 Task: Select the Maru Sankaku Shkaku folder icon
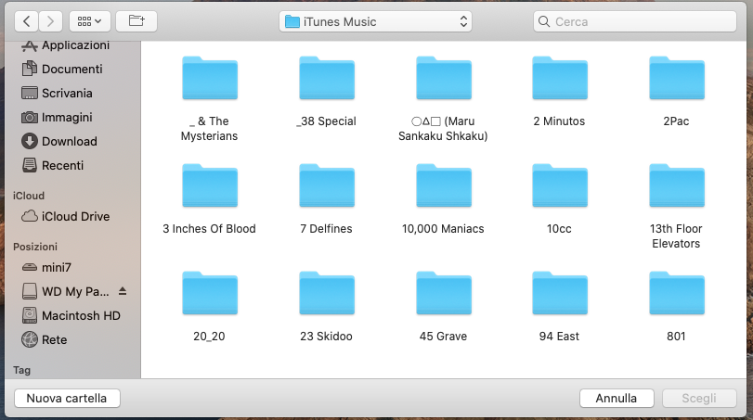point(444,78)
